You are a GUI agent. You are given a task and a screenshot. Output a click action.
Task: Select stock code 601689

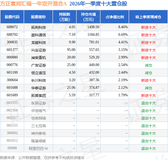tap(12, 95)
